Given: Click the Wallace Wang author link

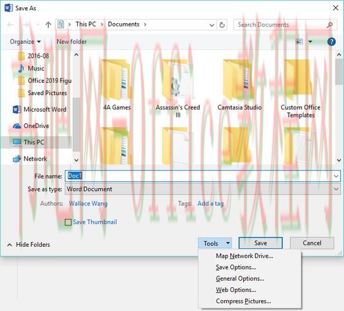Looking at the screenshot, I should [x=88, y=204].
